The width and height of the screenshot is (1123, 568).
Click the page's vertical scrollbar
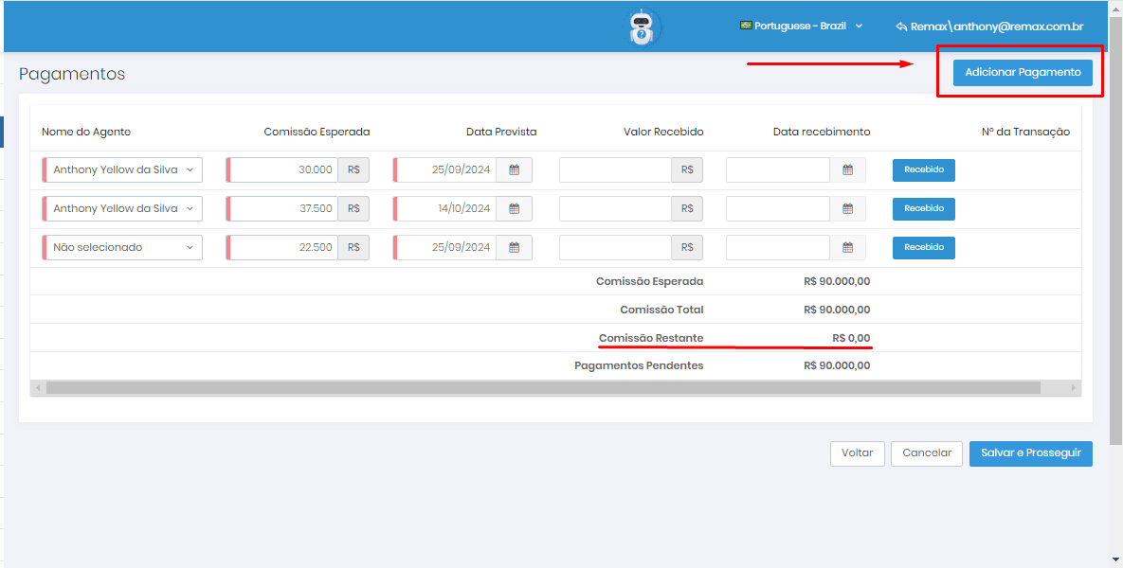(1115, 229)
